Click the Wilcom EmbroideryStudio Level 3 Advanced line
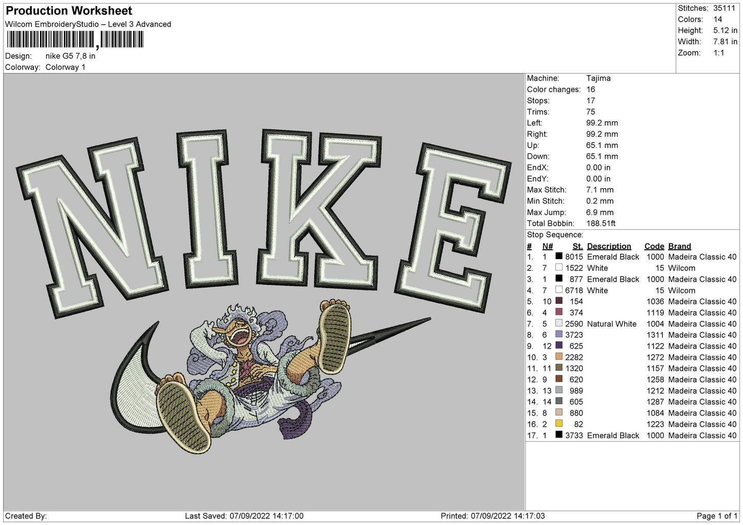Screen dimensions: 743x525 (x=88, y=24)
